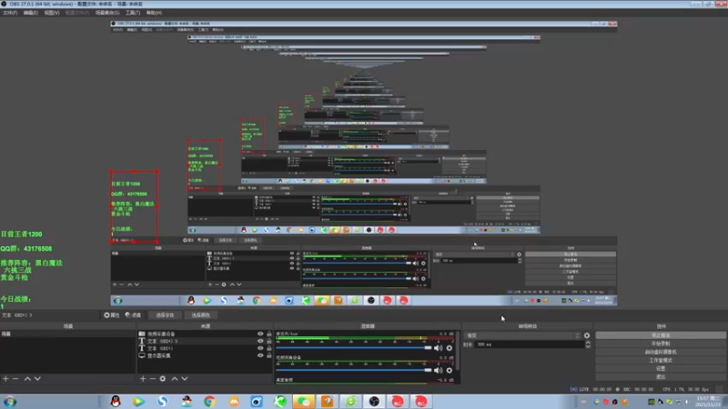This screenshot has height=409, width=728.
Task: Open the Sogou browser taskbar icon
Action: click(x=163, y=401)
